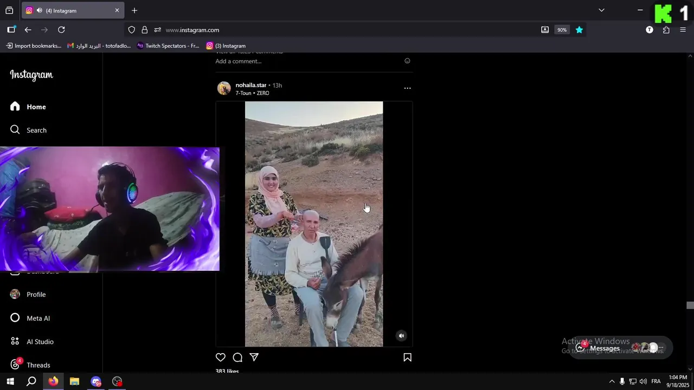Open the 7-Toun ZERO audio link
694x390 pixels.
pos(252,93)
